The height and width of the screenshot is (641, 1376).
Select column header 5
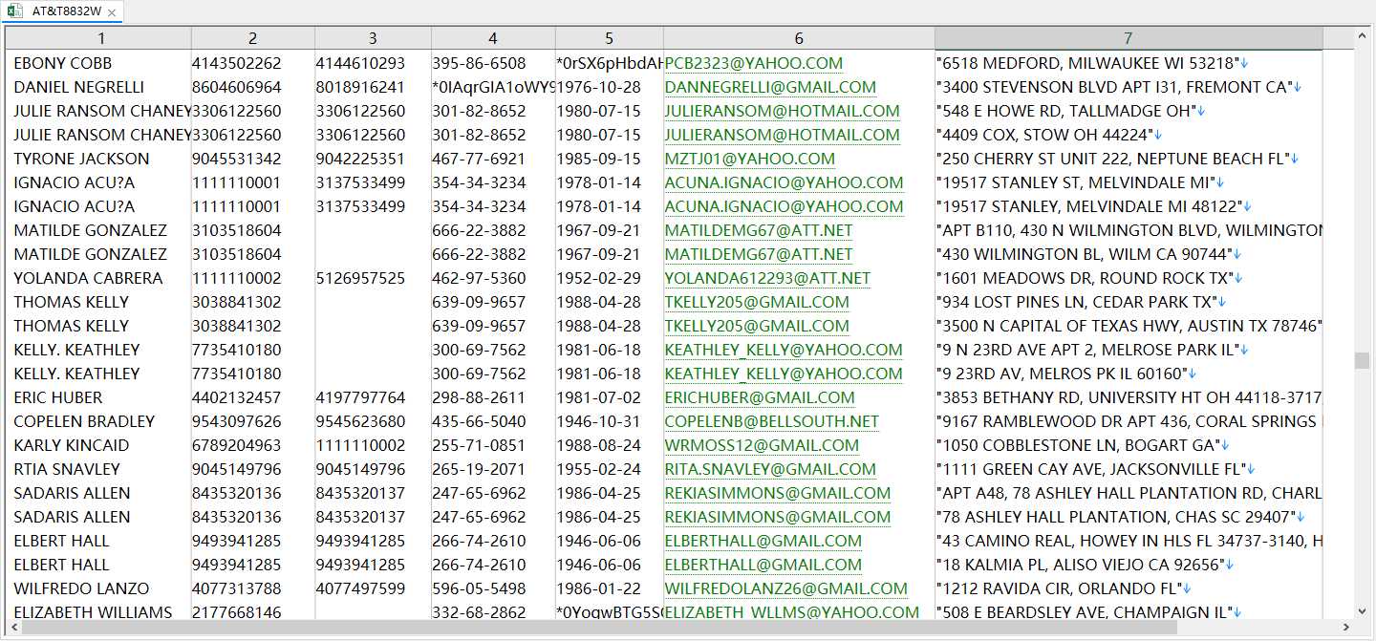click(610, 38)
